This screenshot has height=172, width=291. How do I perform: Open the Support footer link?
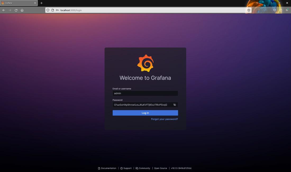[x=126, y=168]
